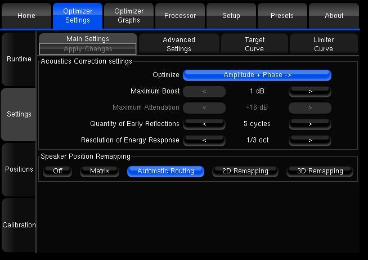Switch to the Optimizer Graphs tab

point(129,16)
